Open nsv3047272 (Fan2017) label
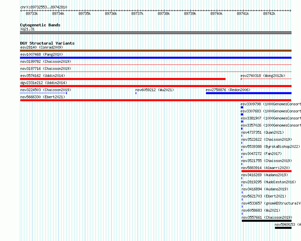The height and width of the screenshot is (241, 301). [x=261, y=154]
